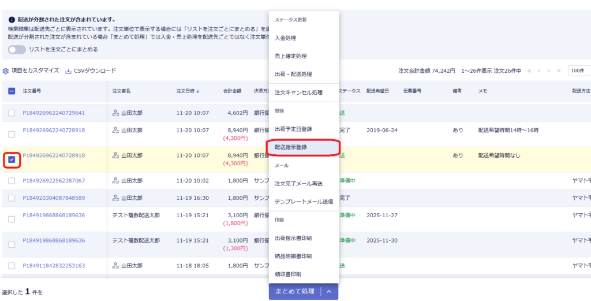Click the select-all checkbox in the table header

click(12, 91)
